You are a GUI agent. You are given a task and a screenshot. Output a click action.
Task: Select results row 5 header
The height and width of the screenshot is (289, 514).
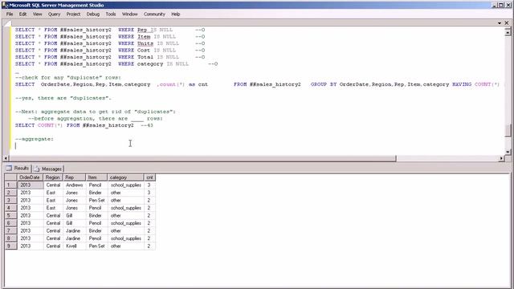click(10, 216)
